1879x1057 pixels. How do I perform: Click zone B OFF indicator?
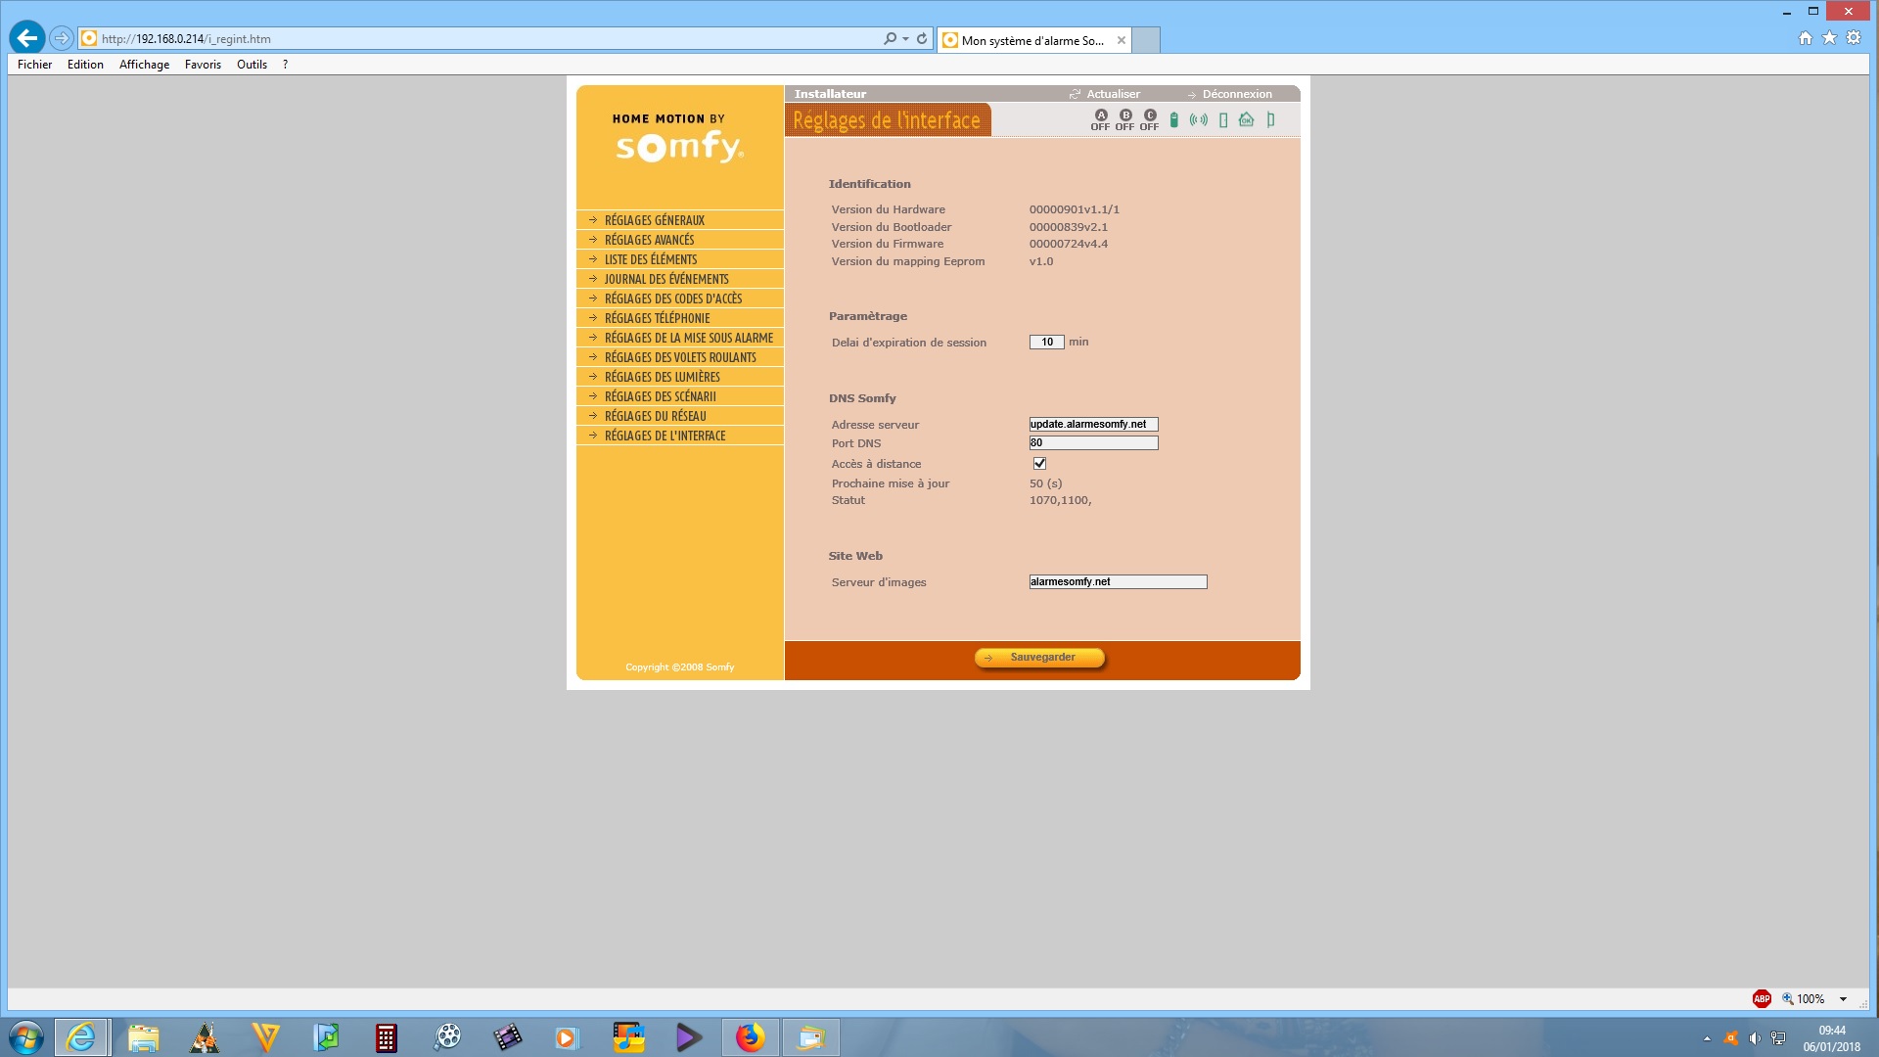[1125, 120]
